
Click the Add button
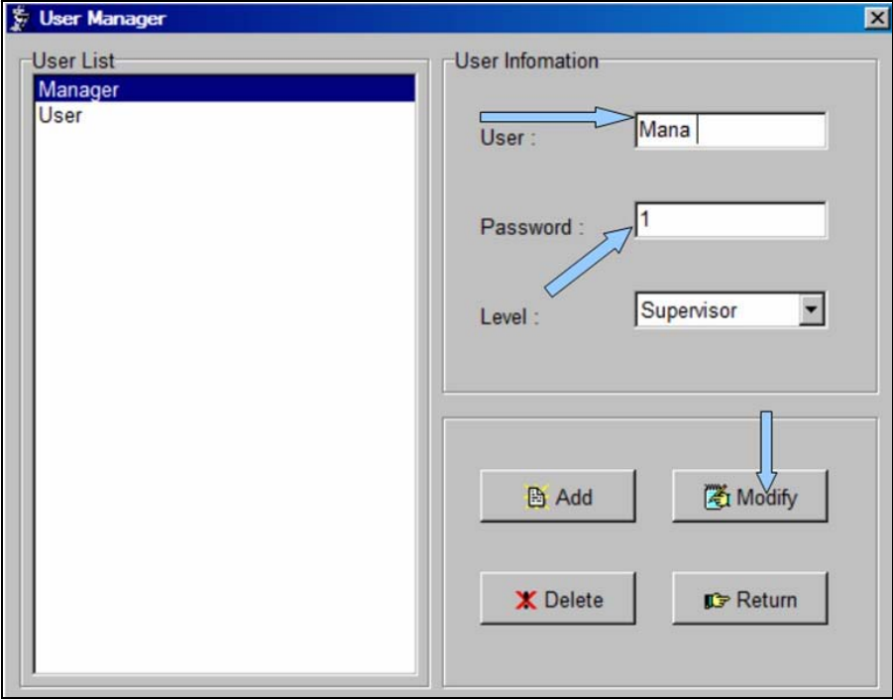tap(558, 496)
